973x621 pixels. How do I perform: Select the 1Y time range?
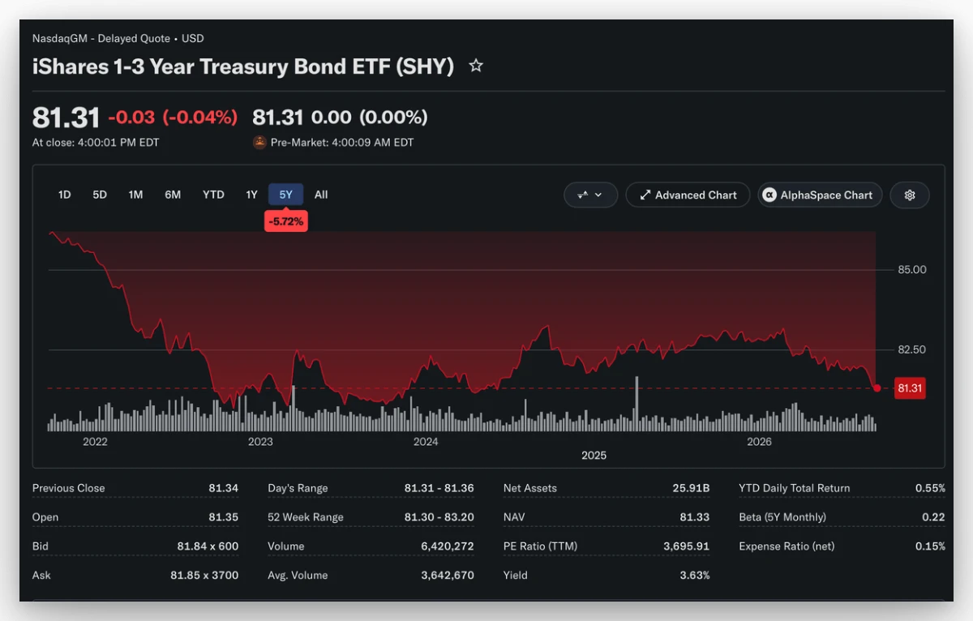pos(251,195)
